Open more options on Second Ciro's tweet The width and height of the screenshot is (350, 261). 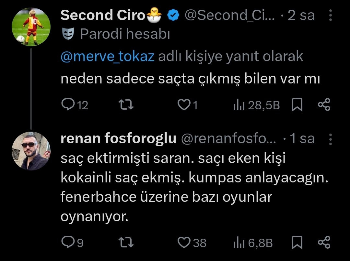(330, 15)
